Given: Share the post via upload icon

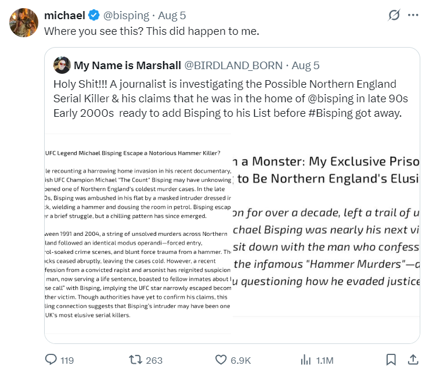Looking at the screenshot, I should pyautogui.click(x=413, y=360).
